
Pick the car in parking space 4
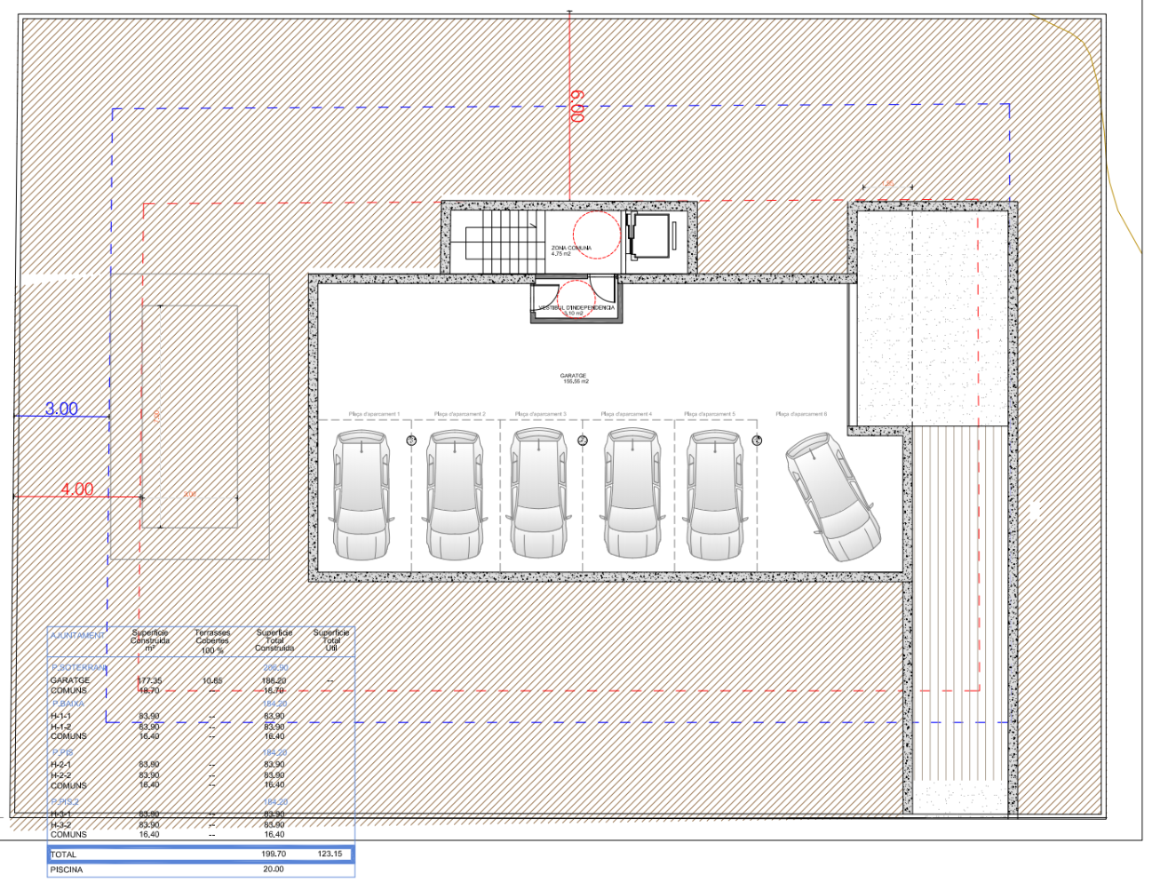point(632,495)
